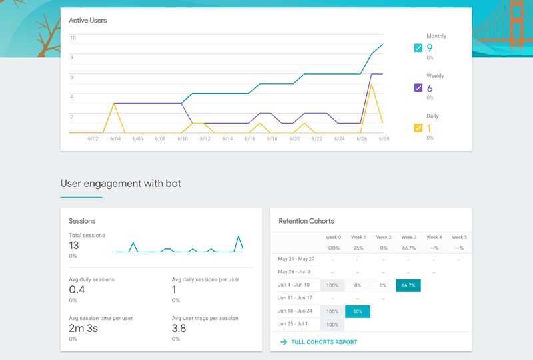Click the Week 0 column header

coord(333,237)
